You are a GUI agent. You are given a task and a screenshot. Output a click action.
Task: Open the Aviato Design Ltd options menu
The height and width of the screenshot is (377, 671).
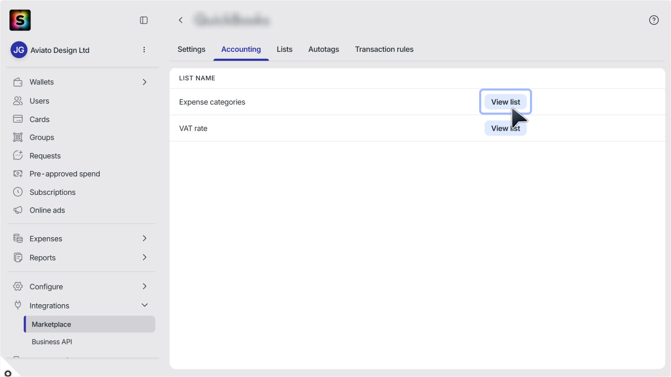pos(144,50)
